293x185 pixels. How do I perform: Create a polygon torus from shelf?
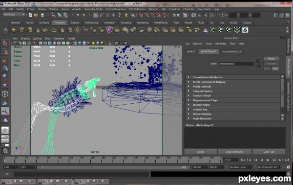click(x=54, y=30)
